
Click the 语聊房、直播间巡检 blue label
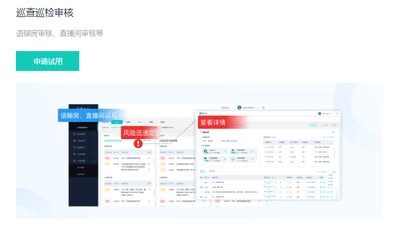89,115
